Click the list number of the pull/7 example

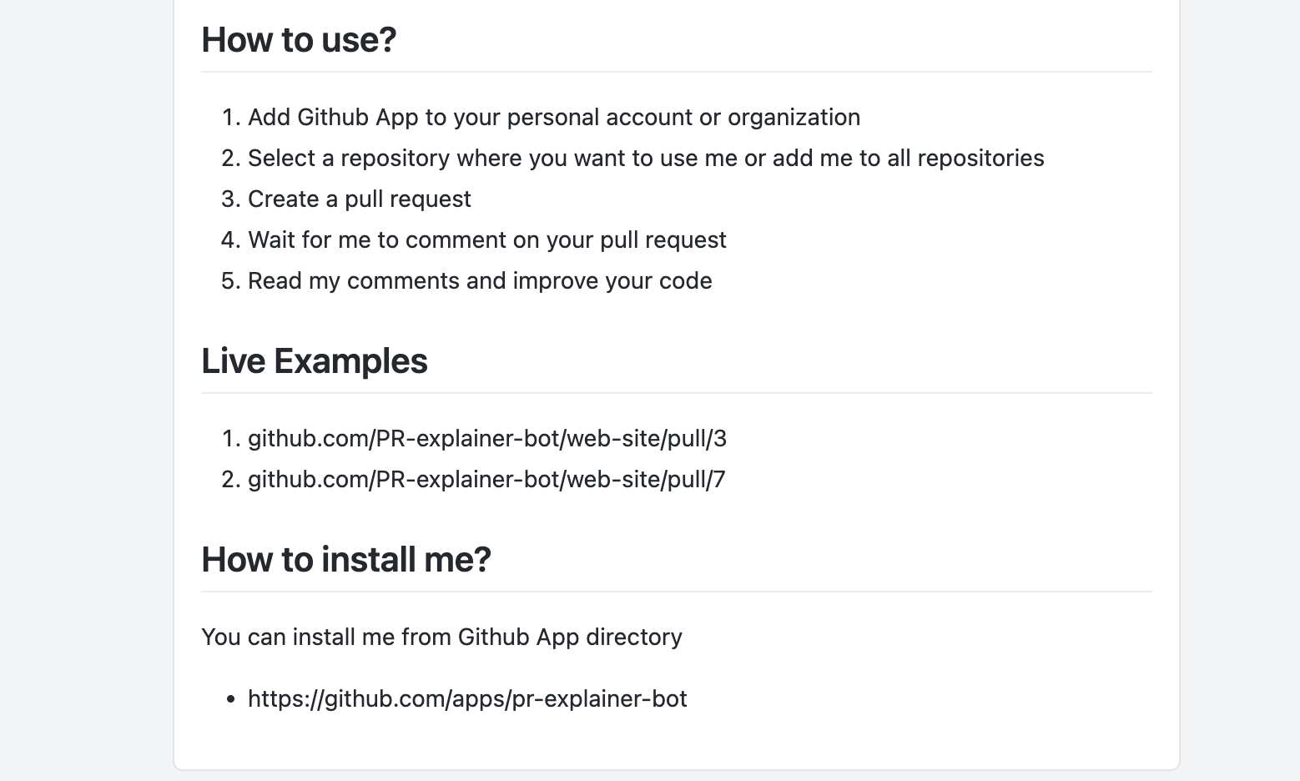229,480
